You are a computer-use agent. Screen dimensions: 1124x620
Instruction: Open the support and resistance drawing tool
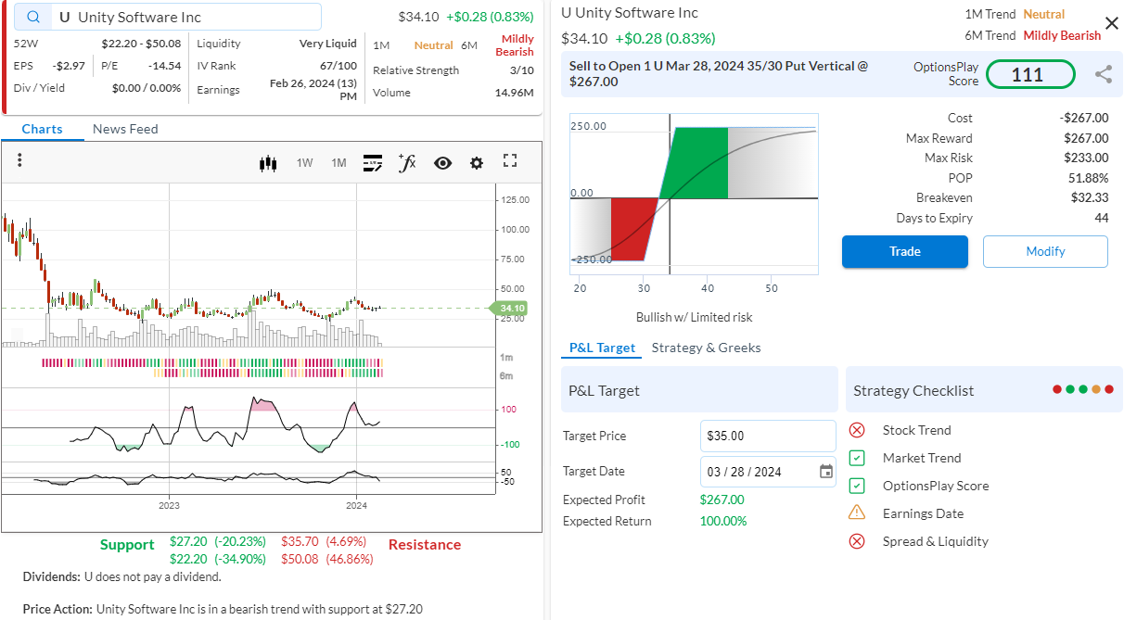click(x=373, y=163)
